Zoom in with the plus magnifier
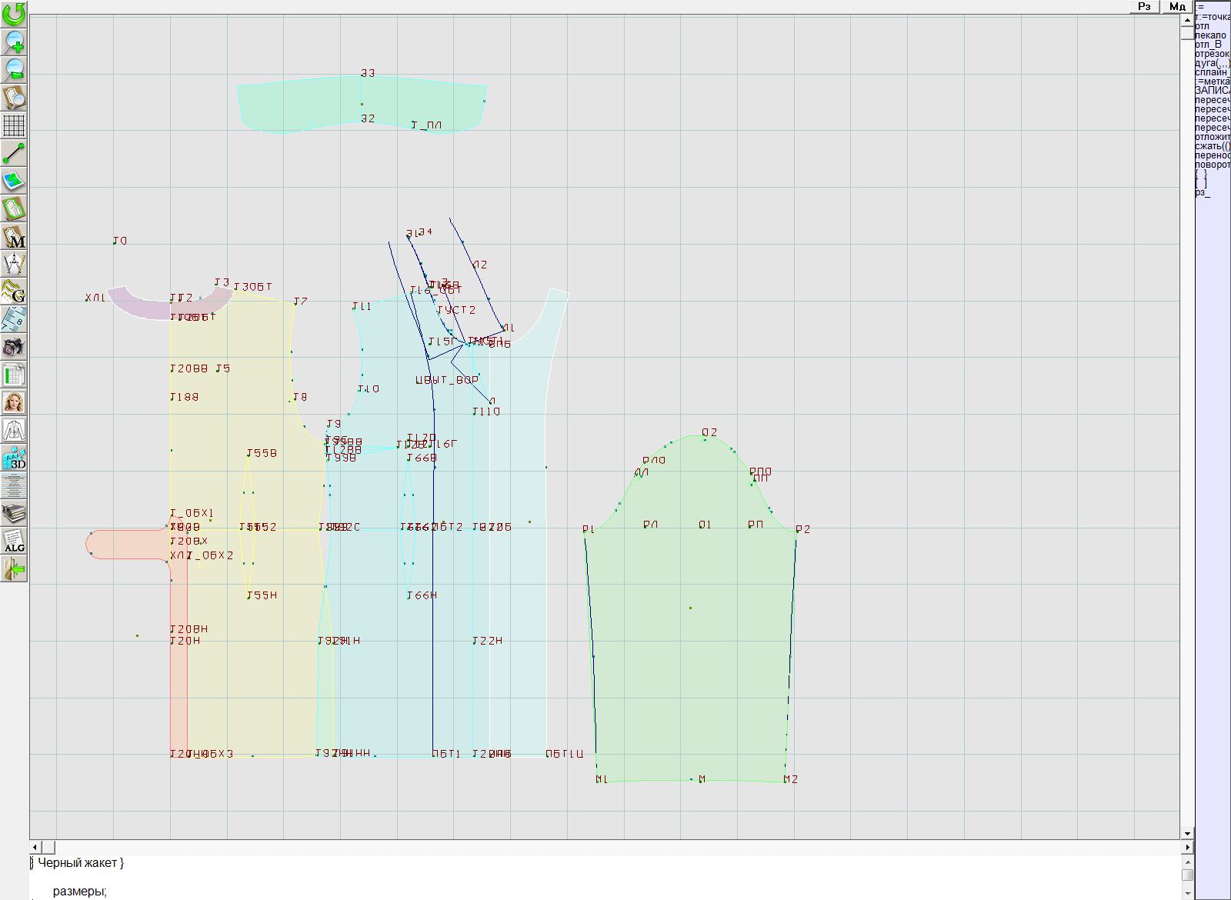 point(14,42)
